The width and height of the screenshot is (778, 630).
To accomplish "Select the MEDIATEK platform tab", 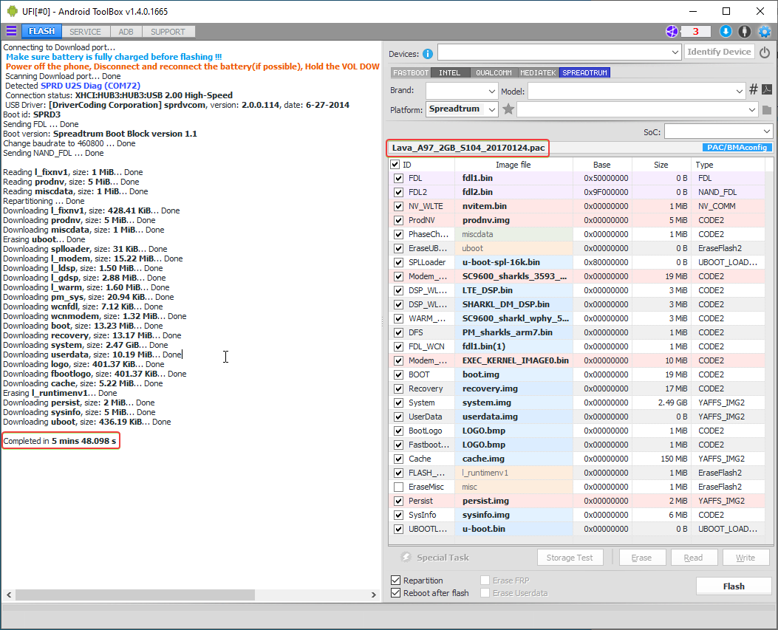I will 539,73.
